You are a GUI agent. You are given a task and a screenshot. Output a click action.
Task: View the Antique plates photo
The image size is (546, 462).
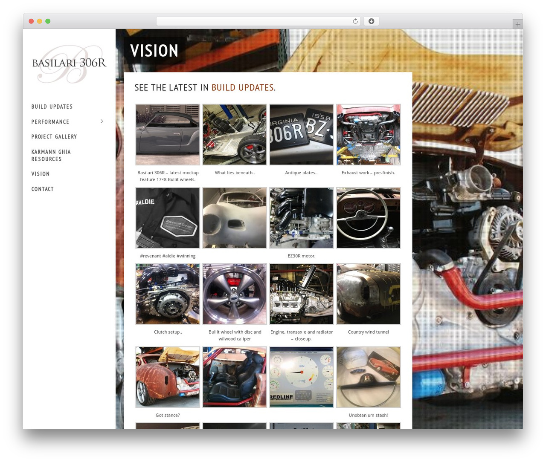pyautogui.click(x=302, y=135)
